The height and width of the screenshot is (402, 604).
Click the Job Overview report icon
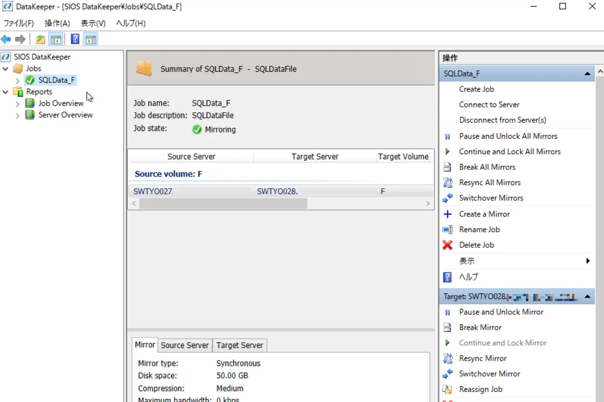30,103
